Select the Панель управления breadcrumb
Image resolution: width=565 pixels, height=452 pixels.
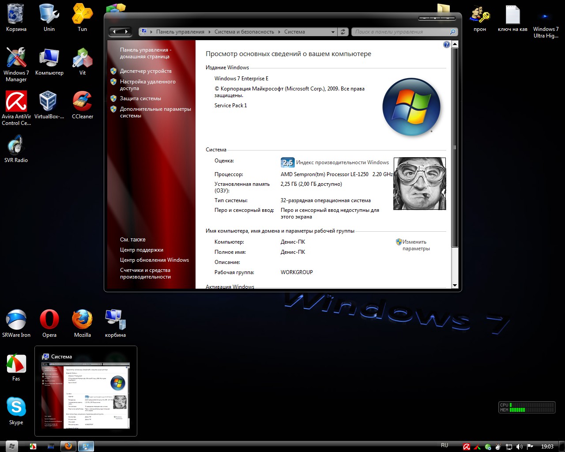180,32
